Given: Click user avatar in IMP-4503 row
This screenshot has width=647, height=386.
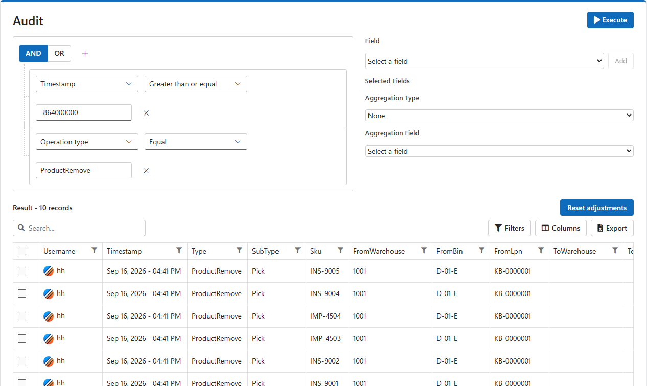Looking at the screenshot, I should (x=49, y=339).
